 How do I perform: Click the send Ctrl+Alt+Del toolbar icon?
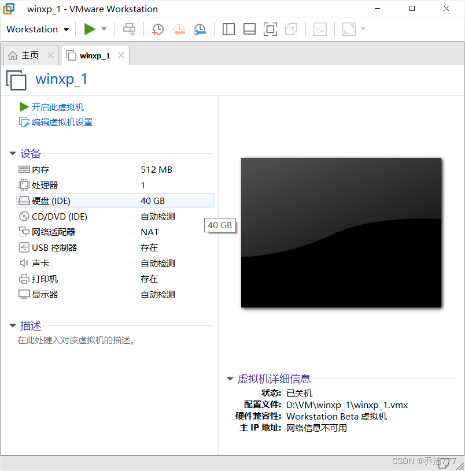click(x=129, y=29)
